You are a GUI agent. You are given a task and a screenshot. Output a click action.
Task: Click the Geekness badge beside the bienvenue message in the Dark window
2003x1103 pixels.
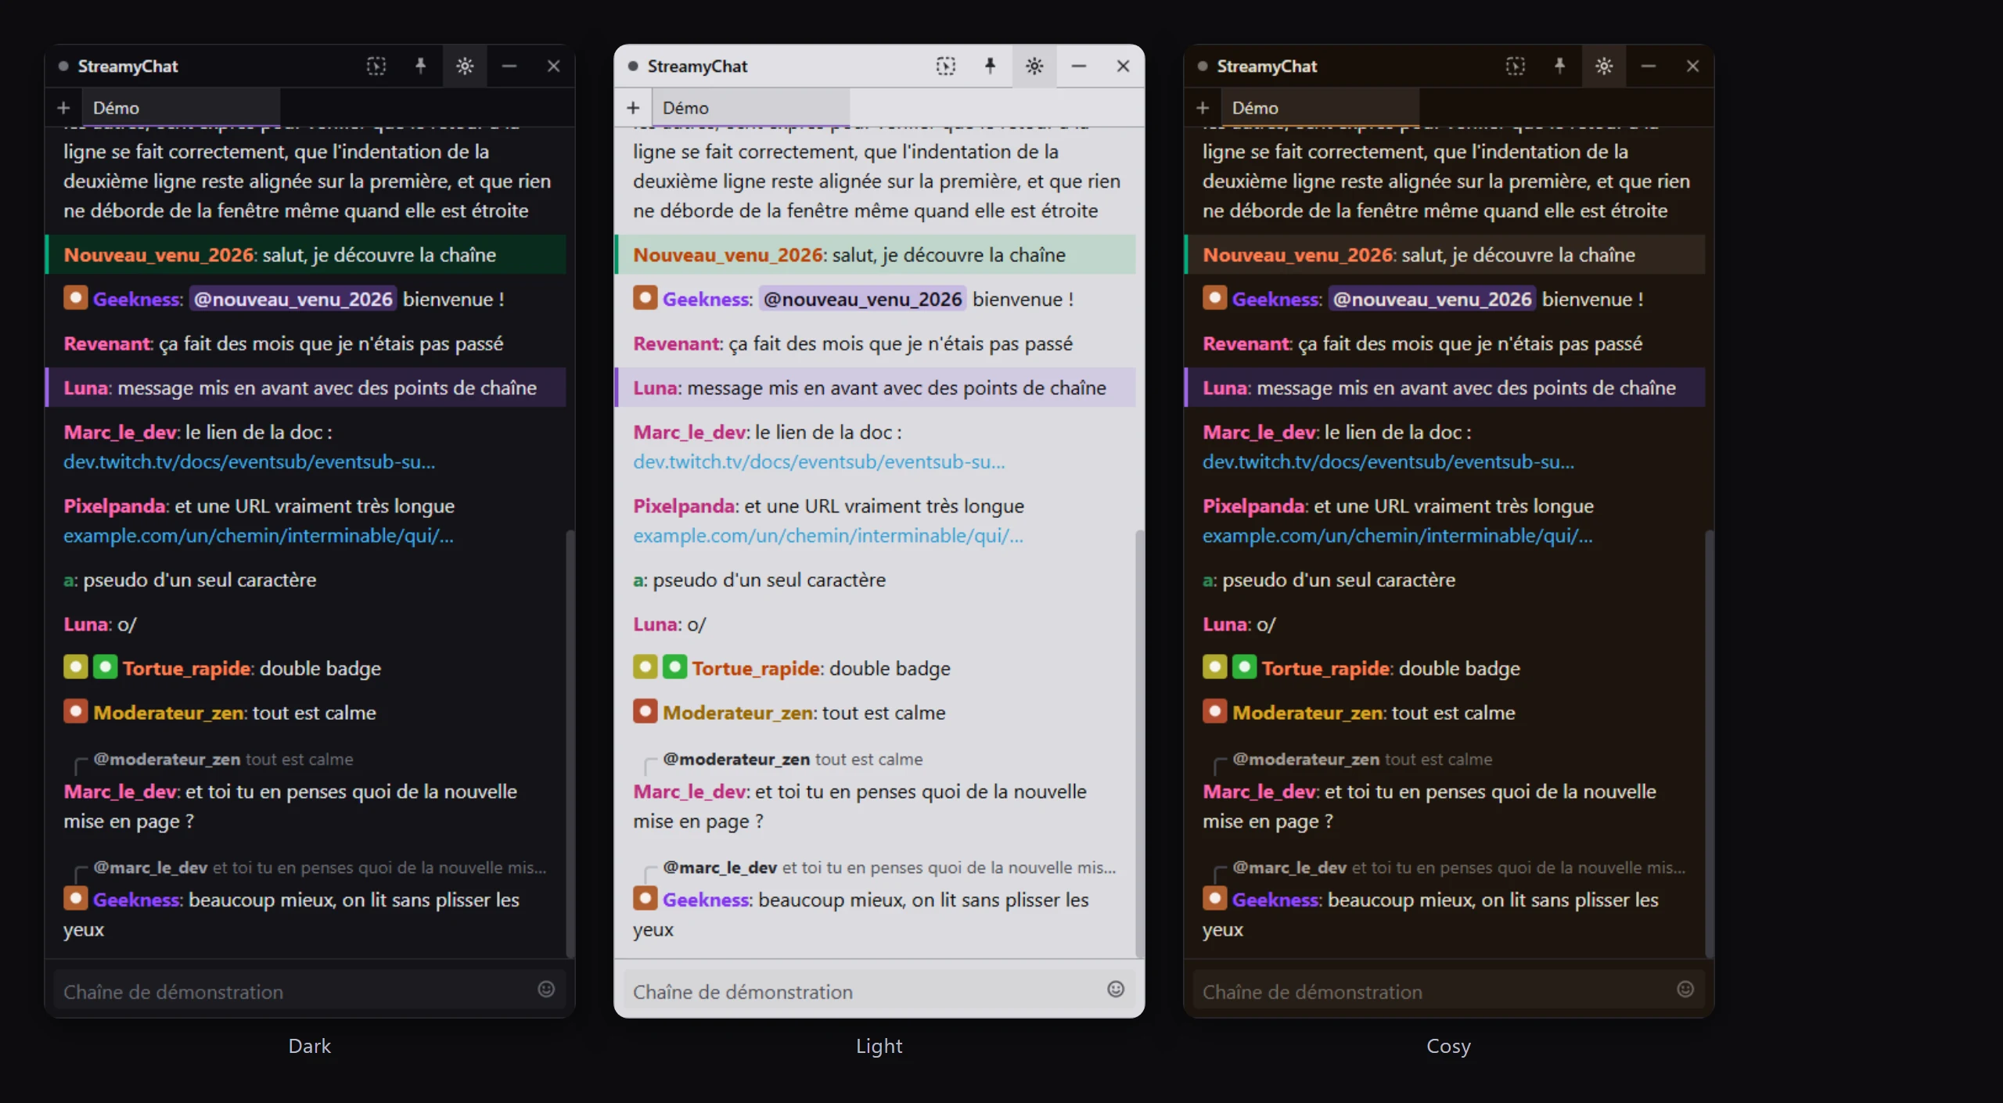coord(76,298)
